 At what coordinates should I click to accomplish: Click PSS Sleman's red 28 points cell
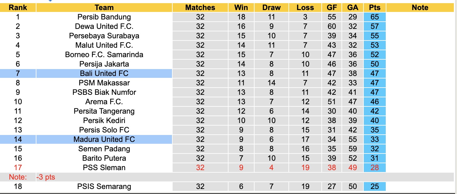375,168
